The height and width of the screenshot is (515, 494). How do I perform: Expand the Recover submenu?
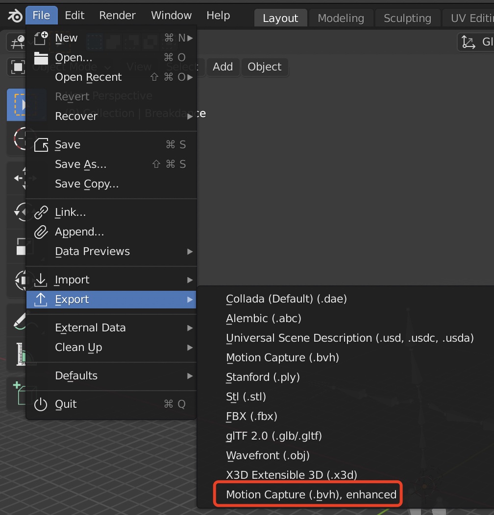[112, 117]
